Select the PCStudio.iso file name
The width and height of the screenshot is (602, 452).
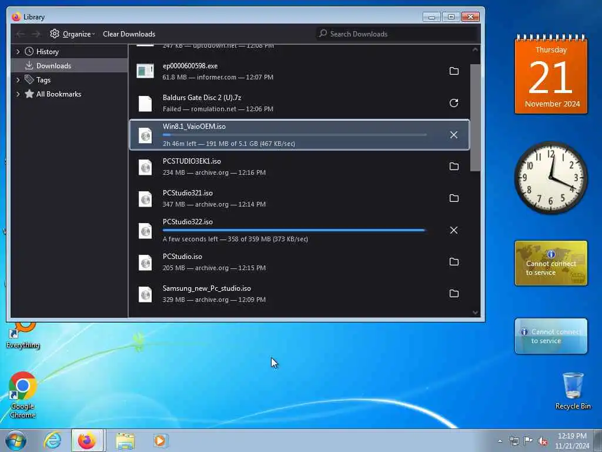tap(182, 257)
